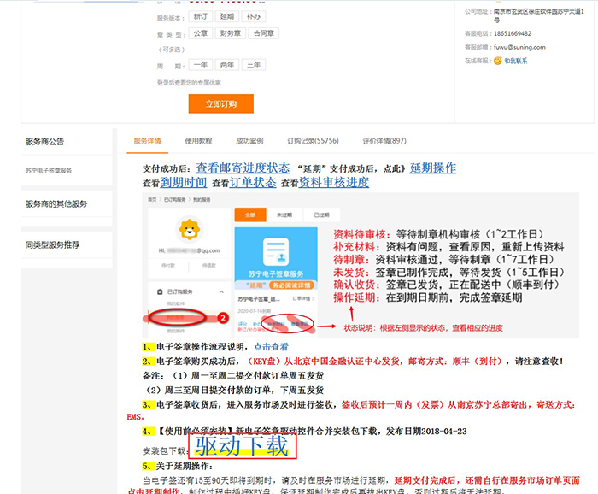
Task: Choose the 财务章 seal type
Action: (x=231, y=33)
